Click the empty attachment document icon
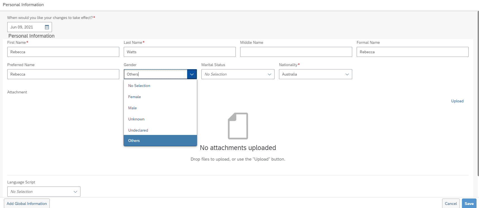Image resolution: width=479 pixels, height=208 pixels. pos(238,126)
